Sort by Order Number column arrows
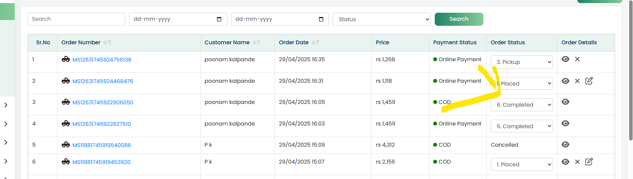Screen dimensions: 633x179 click(x=107, y=42)
